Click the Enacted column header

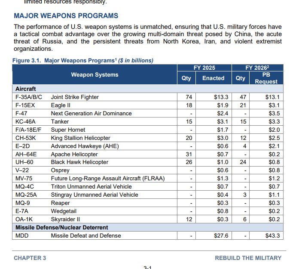(214, 78)
